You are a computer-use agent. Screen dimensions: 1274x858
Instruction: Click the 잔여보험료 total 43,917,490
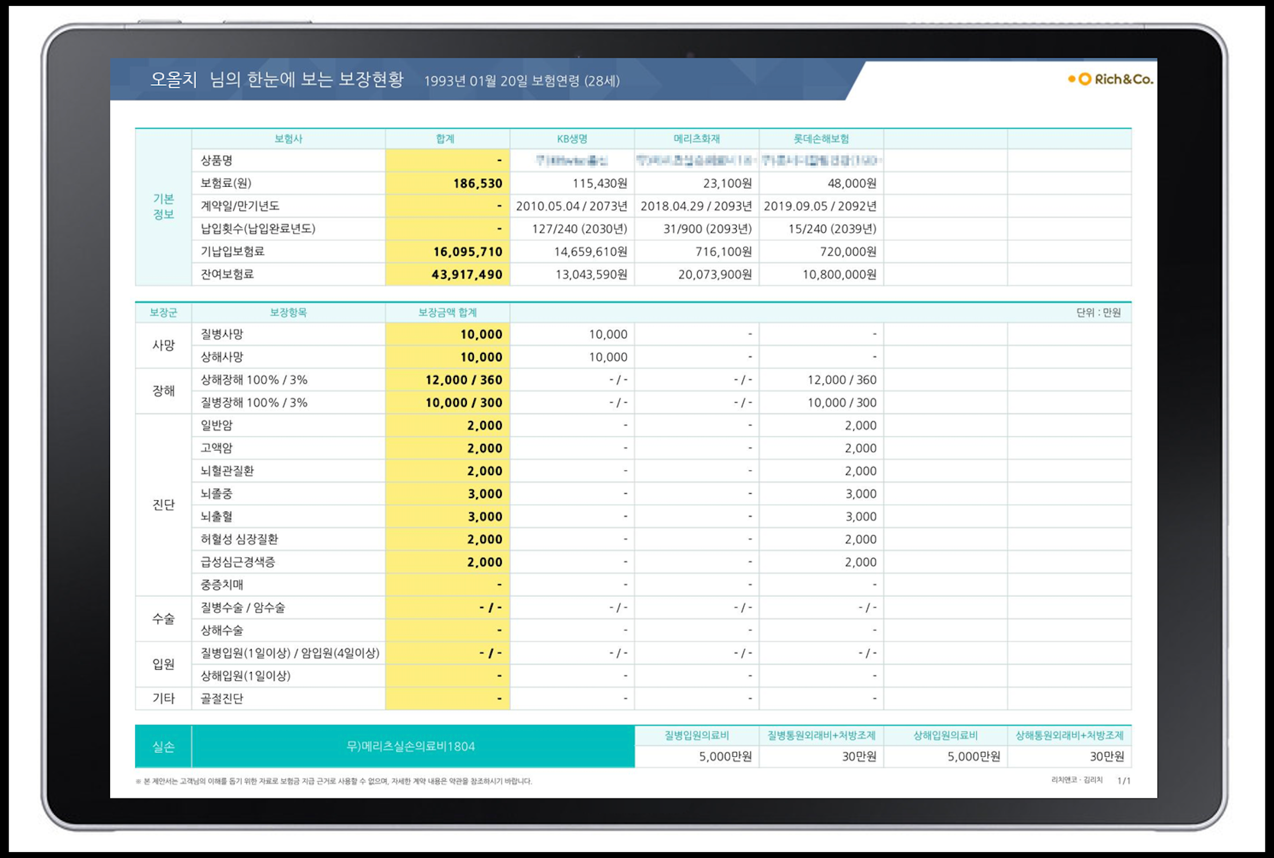tap(466, 274)
